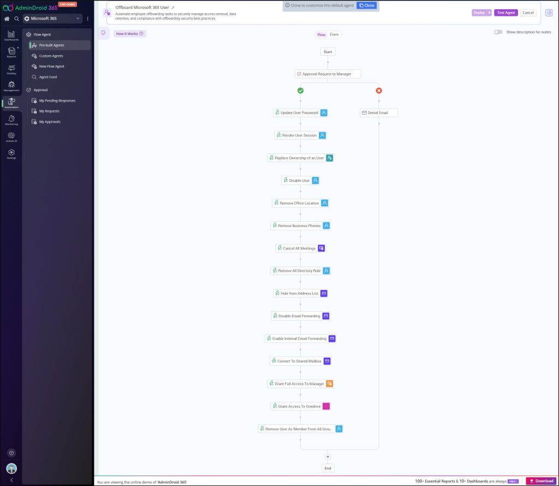559x486 pixels.
Task: Open Reports in the left rail
Action: (11, 52)
